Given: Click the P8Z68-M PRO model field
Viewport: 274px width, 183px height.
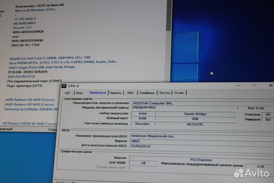Looking at the screenshot, I should (x=183, y=108).
